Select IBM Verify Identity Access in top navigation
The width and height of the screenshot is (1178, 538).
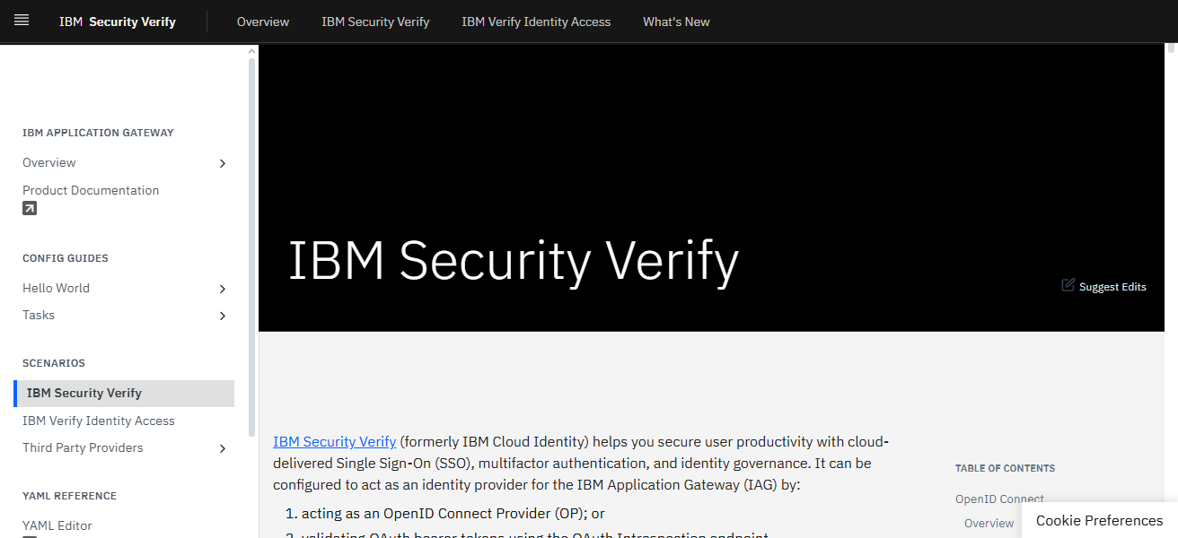[536, 22]
